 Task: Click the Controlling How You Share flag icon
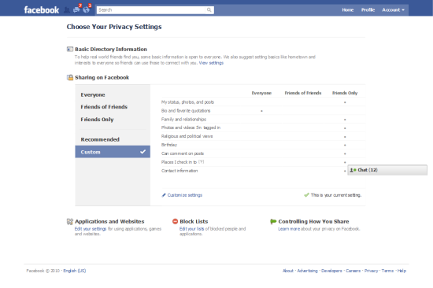click(273, 221)
